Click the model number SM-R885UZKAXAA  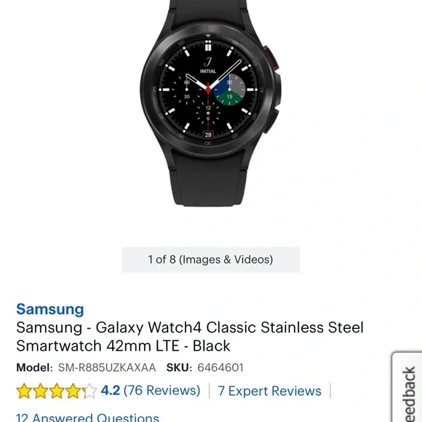tap(107, 367)
